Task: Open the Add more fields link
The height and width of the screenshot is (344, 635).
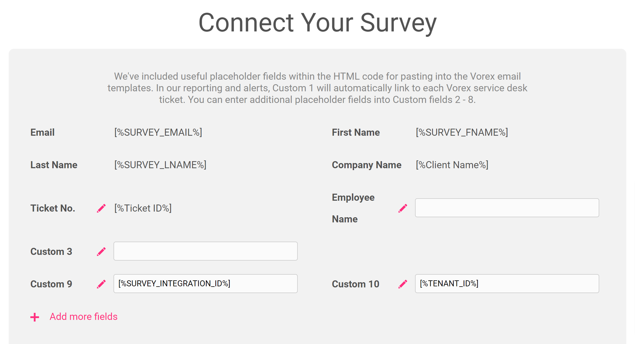Action: pos(83,317)
